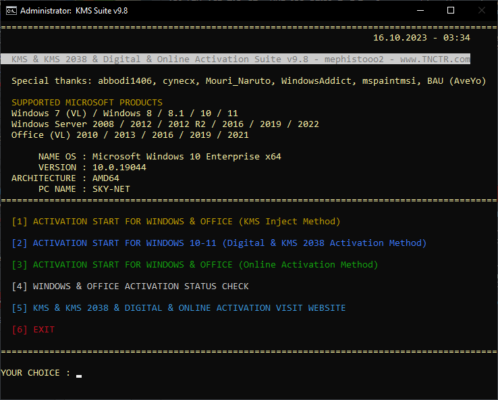Click the 'Office (VL) 2010 / 2013' line
Viewport: 498px width, 400px height.
130,135
